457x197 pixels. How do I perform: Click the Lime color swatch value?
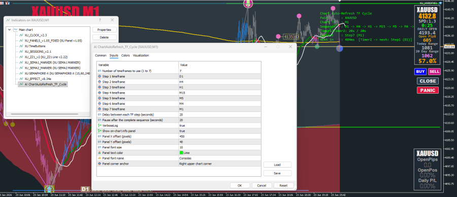pyautogui.click(x=181, y=152)
